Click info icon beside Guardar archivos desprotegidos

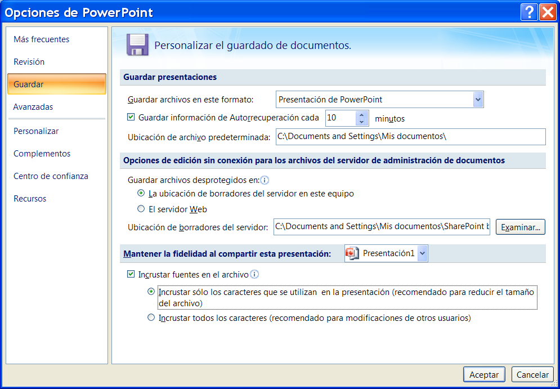(x=265, y=180)
